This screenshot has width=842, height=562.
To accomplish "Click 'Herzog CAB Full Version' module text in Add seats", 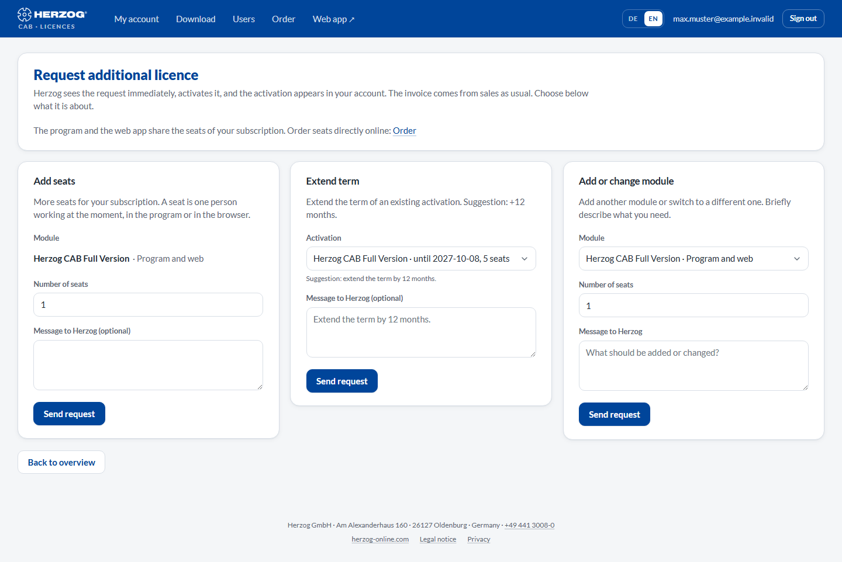I will click(82, 259).
